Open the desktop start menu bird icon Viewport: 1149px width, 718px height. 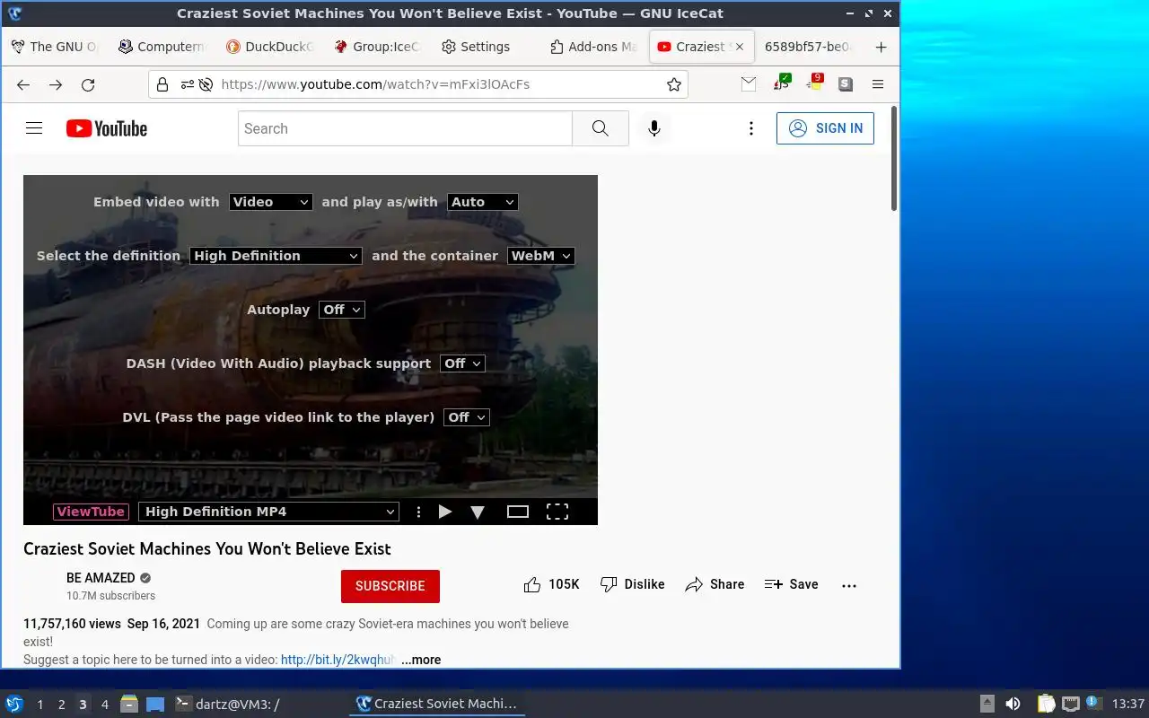(14, 704)
